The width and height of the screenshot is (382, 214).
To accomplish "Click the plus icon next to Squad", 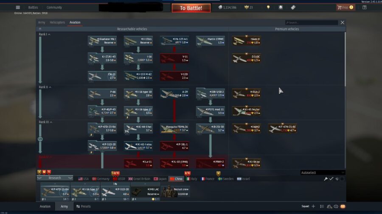I will [313, 206].
